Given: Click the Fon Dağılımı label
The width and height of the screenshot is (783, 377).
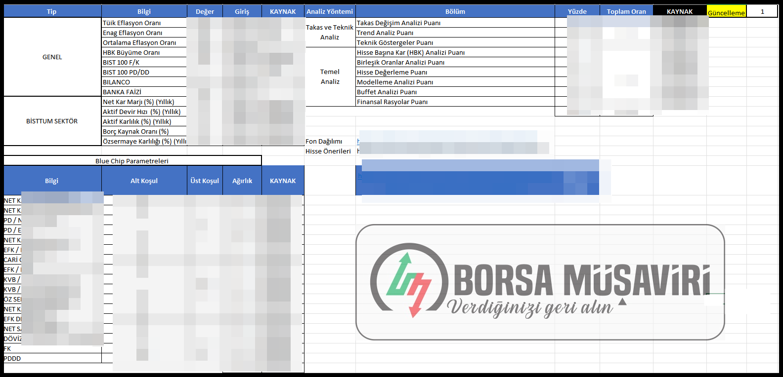Looking at the screenshot, I should (324, 141).
